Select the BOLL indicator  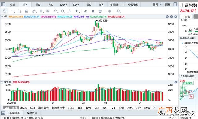71,108
